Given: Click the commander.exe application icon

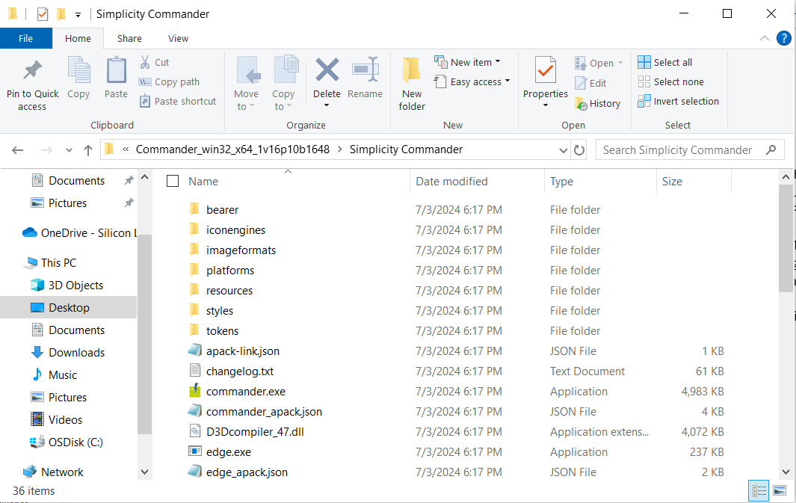Looking at the screenshot, I should pos(195,391).
